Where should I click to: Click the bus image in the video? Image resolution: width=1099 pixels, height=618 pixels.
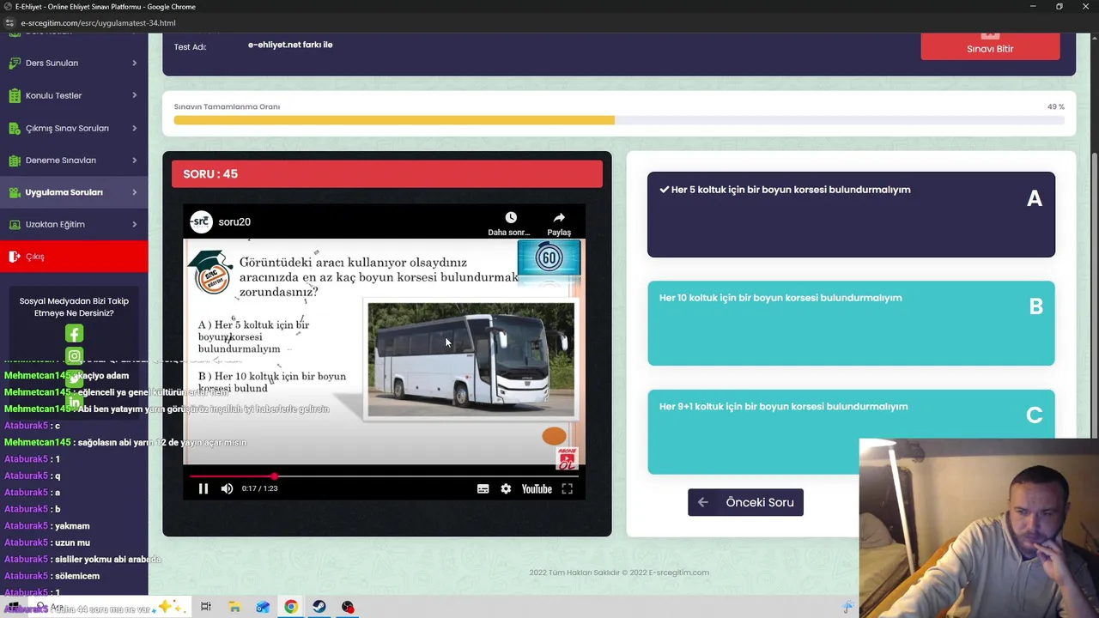click(471, 360)
